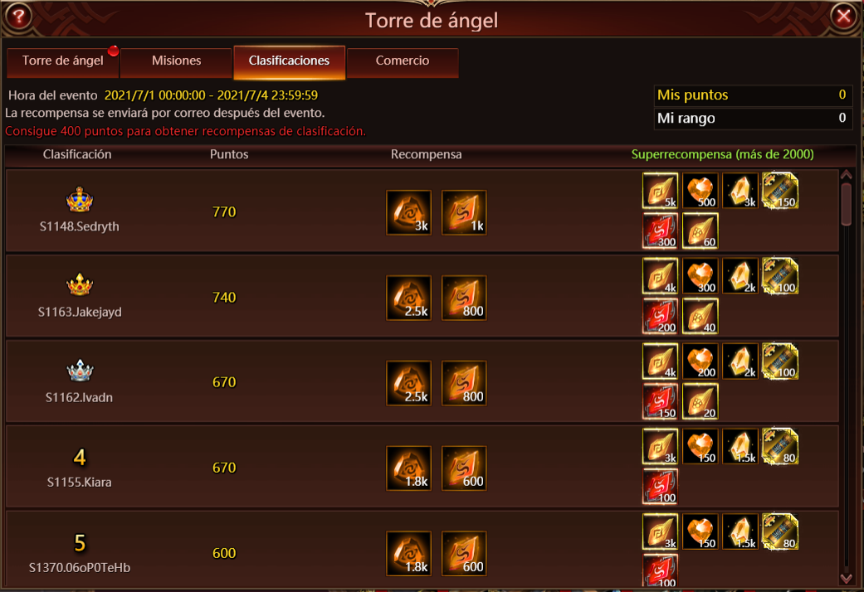Image resolution: width=864 pixels, height=592 pixels.
Task: Click the 60 honeycomb shard reward icon
Action: coord(700,230)
